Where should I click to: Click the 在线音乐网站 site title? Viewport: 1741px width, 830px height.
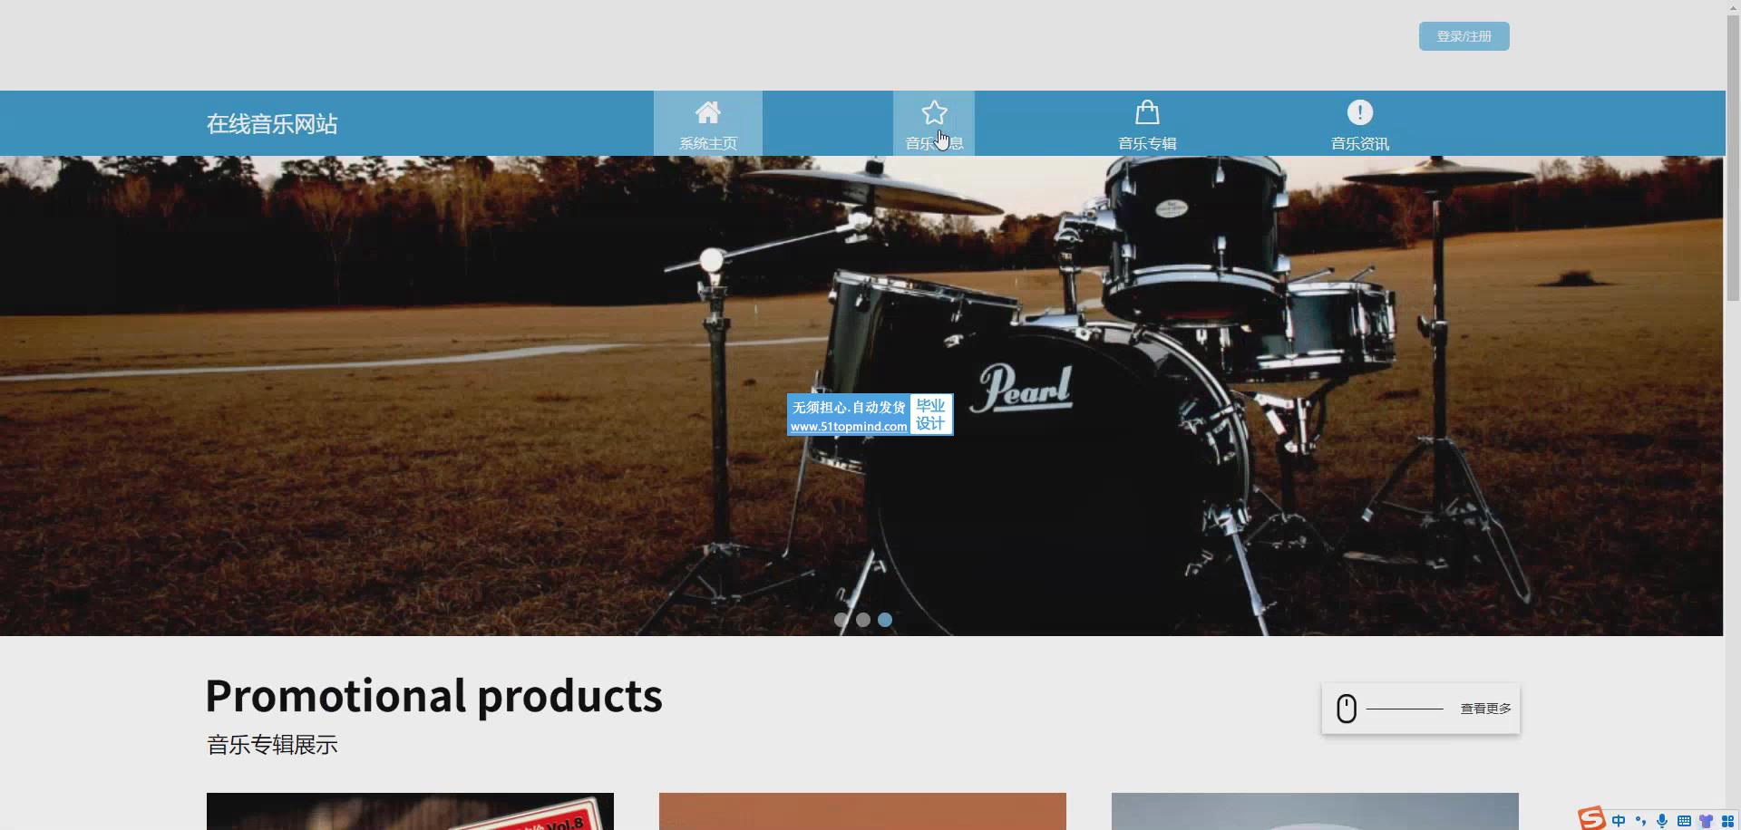272,124
